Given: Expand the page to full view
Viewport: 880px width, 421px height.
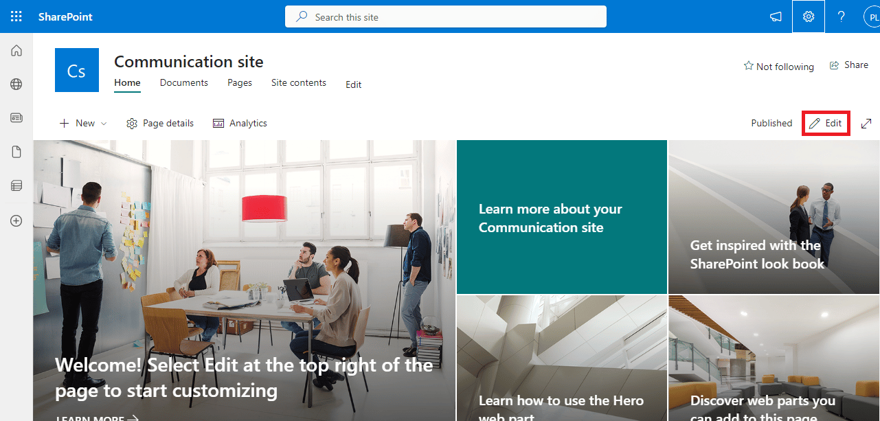Looking at the screenshot, I should (866, 123).
